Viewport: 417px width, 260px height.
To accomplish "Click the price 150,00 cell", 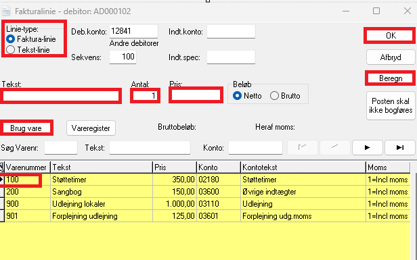I will [175, 192].
